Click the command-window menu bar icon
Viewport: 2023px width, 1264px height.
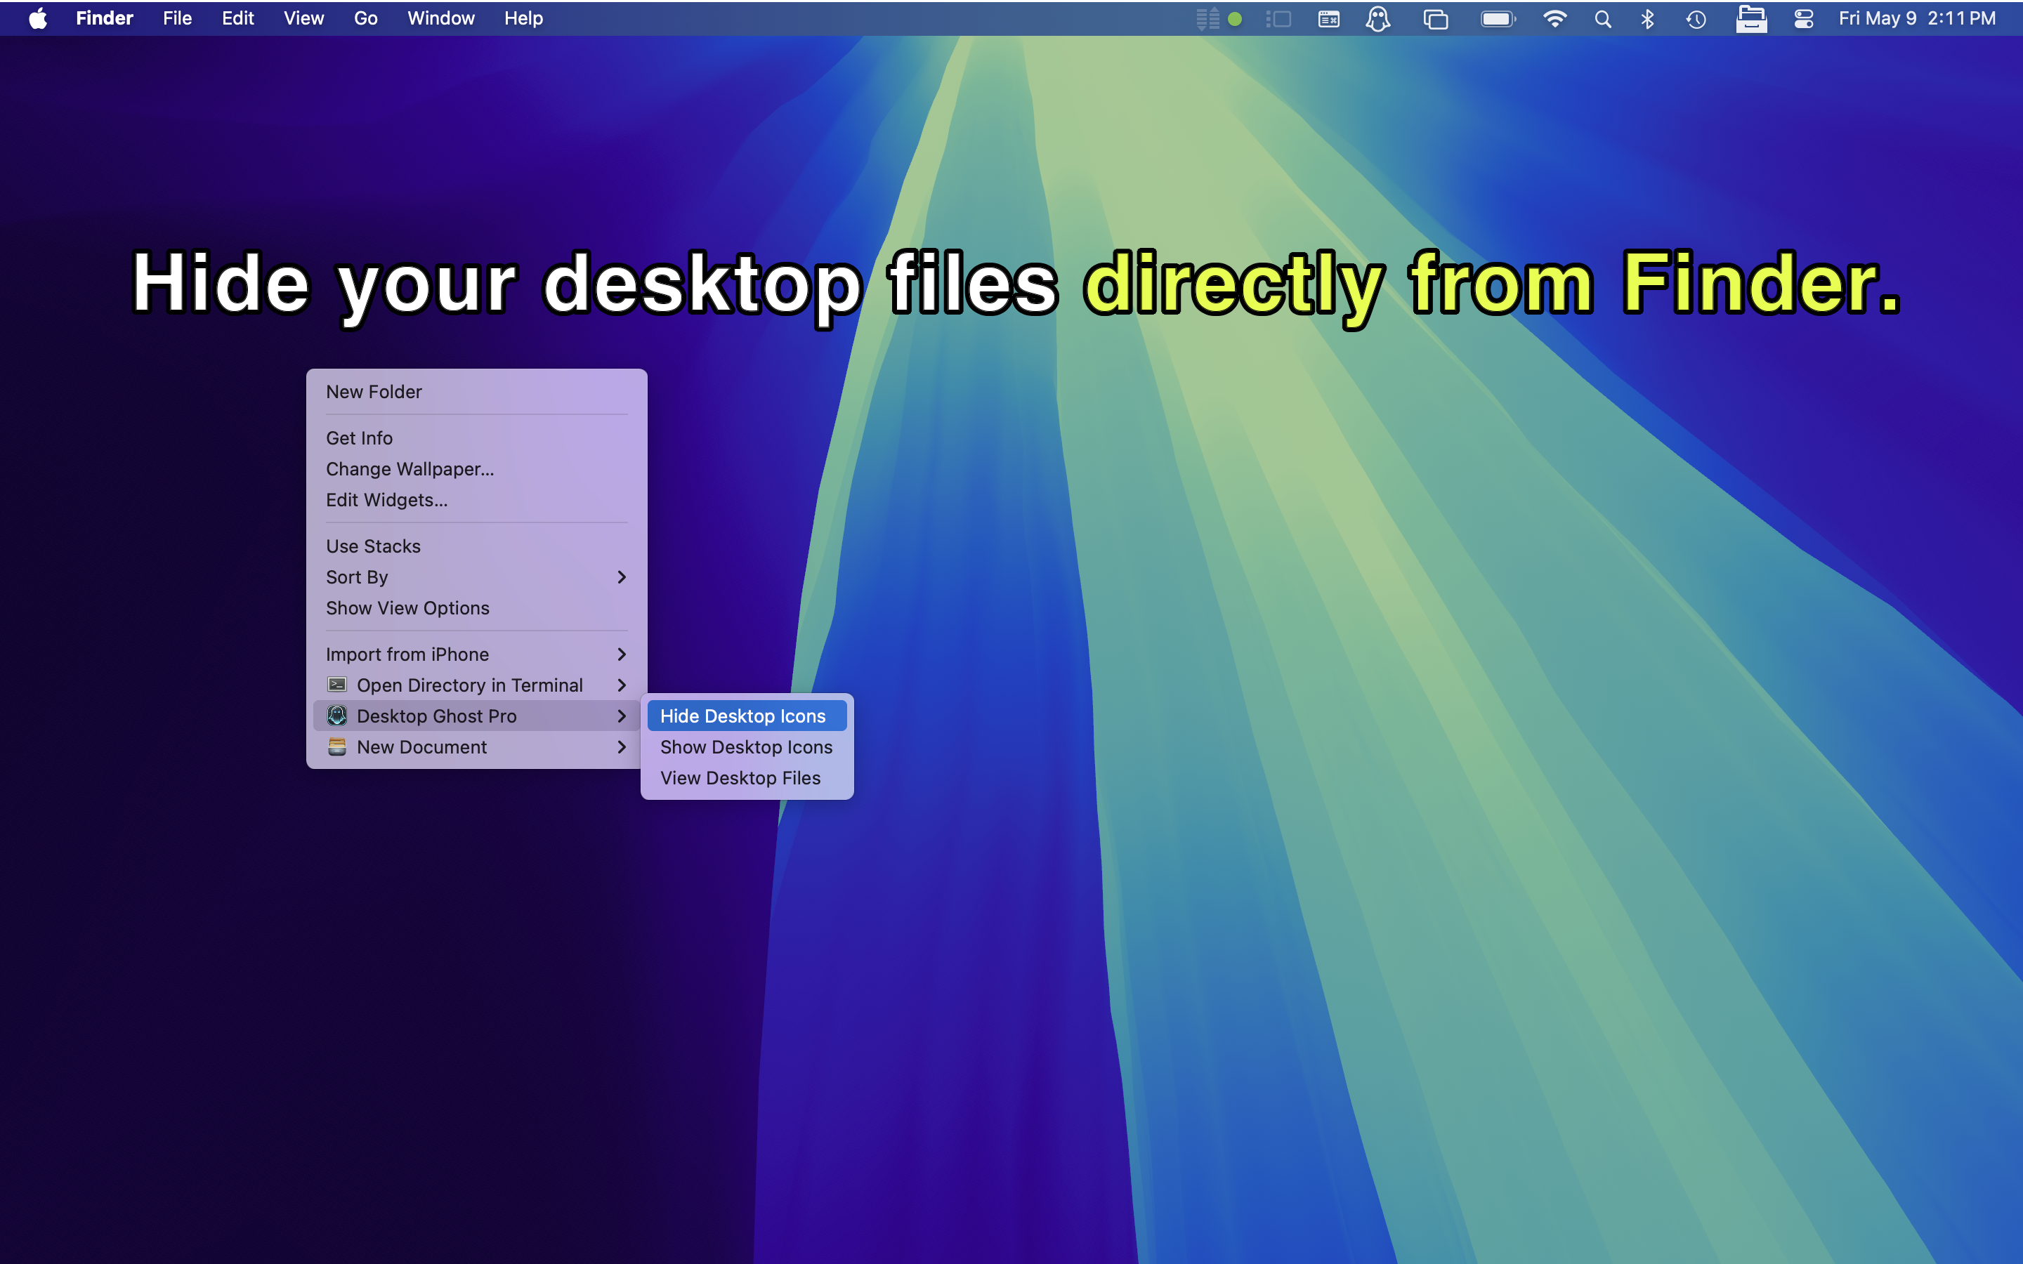click(x=1329, y=18)
